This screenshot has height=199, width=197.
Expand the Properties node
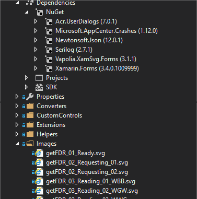[17, 97]
